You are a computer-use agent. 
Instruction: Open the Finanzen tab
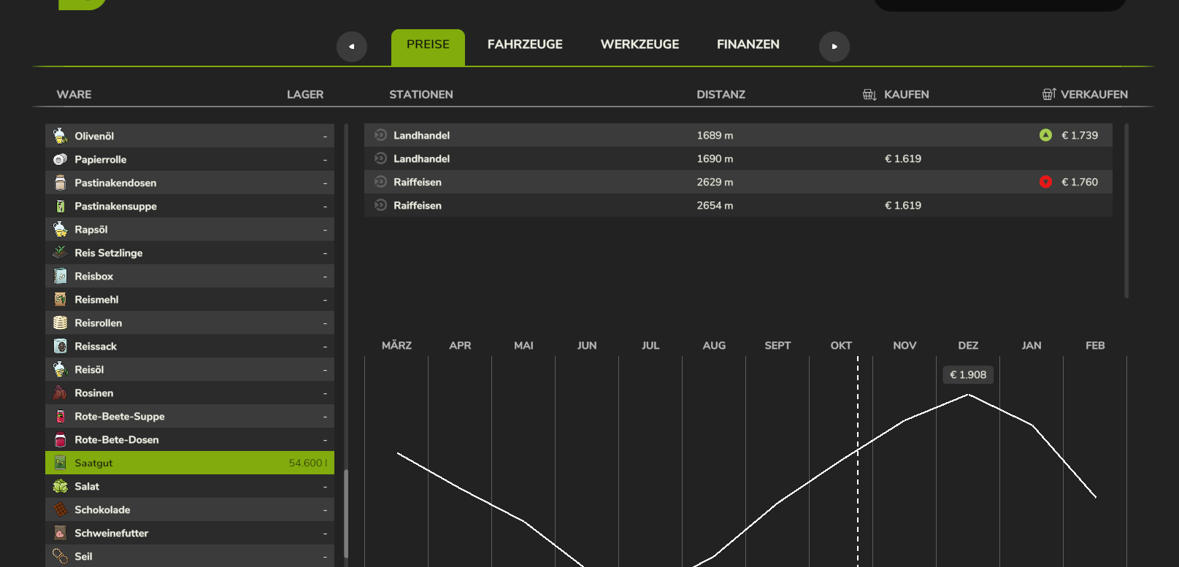pos(748,45)
